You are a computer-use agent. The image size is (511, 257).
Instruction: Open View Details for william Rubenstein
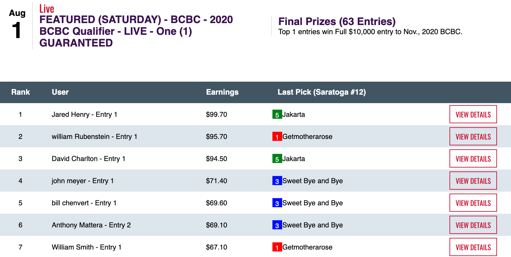click(x=473, y=137)
